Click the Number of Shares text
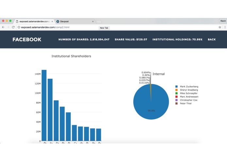227x161 pixels. [84, 39]
